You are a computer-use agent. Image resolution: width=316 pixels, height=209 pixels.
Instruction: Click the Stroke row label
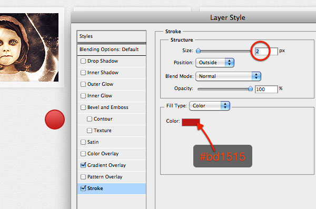95,188
